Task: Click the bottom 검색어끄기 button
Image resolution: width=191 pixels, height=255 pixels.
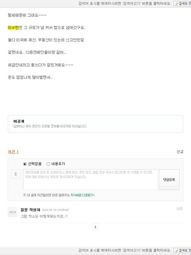Action: pos(182,250)
